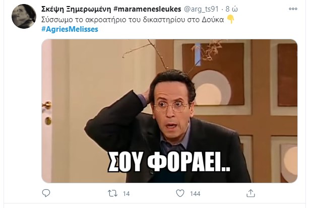Click the ΣΟΥ ΦΟΡΑΕΙ caption text
Screen dimensions: 314x208
pos(169,162)
